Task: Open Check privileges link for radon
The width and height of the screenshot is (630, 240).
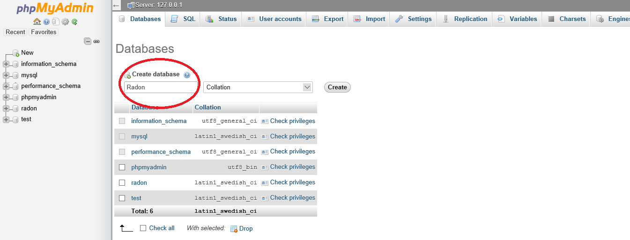Action: click(x=292, y=182)
